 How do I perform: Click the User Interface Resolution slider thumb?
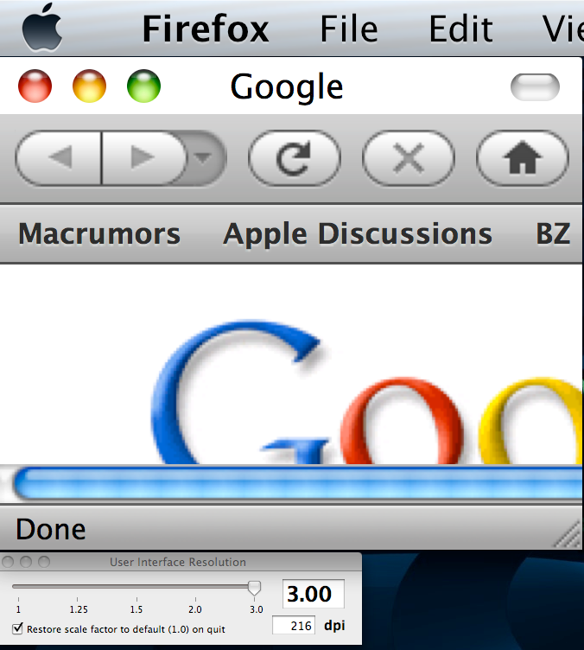(x=254, y=588)
